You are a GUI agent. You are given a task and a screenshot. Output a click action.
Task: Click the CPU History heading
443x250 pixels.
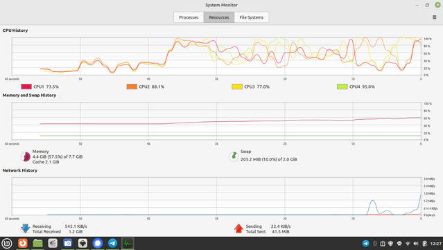[x=15, y=30]
